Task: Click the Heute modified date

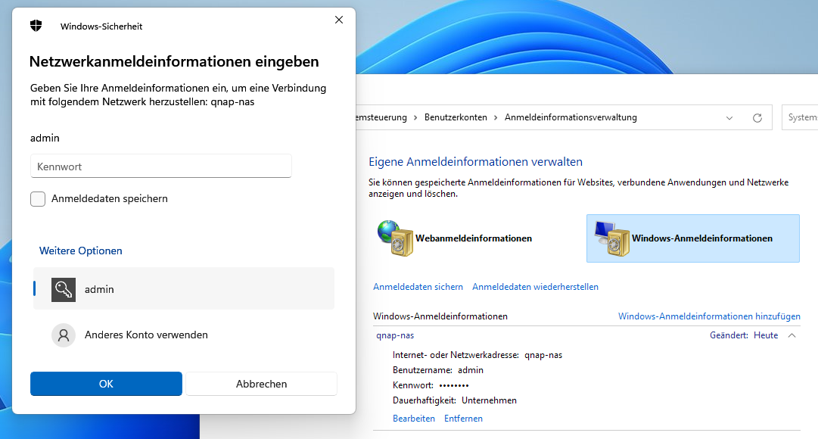Action: coord(766,335)
